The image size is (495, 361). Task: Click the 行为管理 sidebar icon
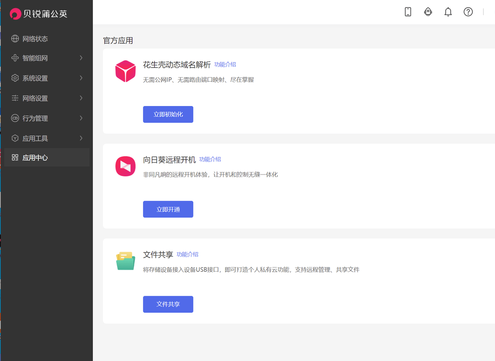click(15, 118)
